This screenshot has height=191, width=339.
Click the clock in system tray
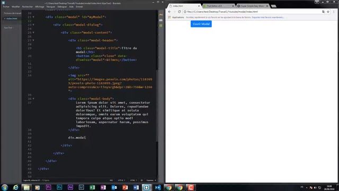pyautogui.click(x=329, y=187)
